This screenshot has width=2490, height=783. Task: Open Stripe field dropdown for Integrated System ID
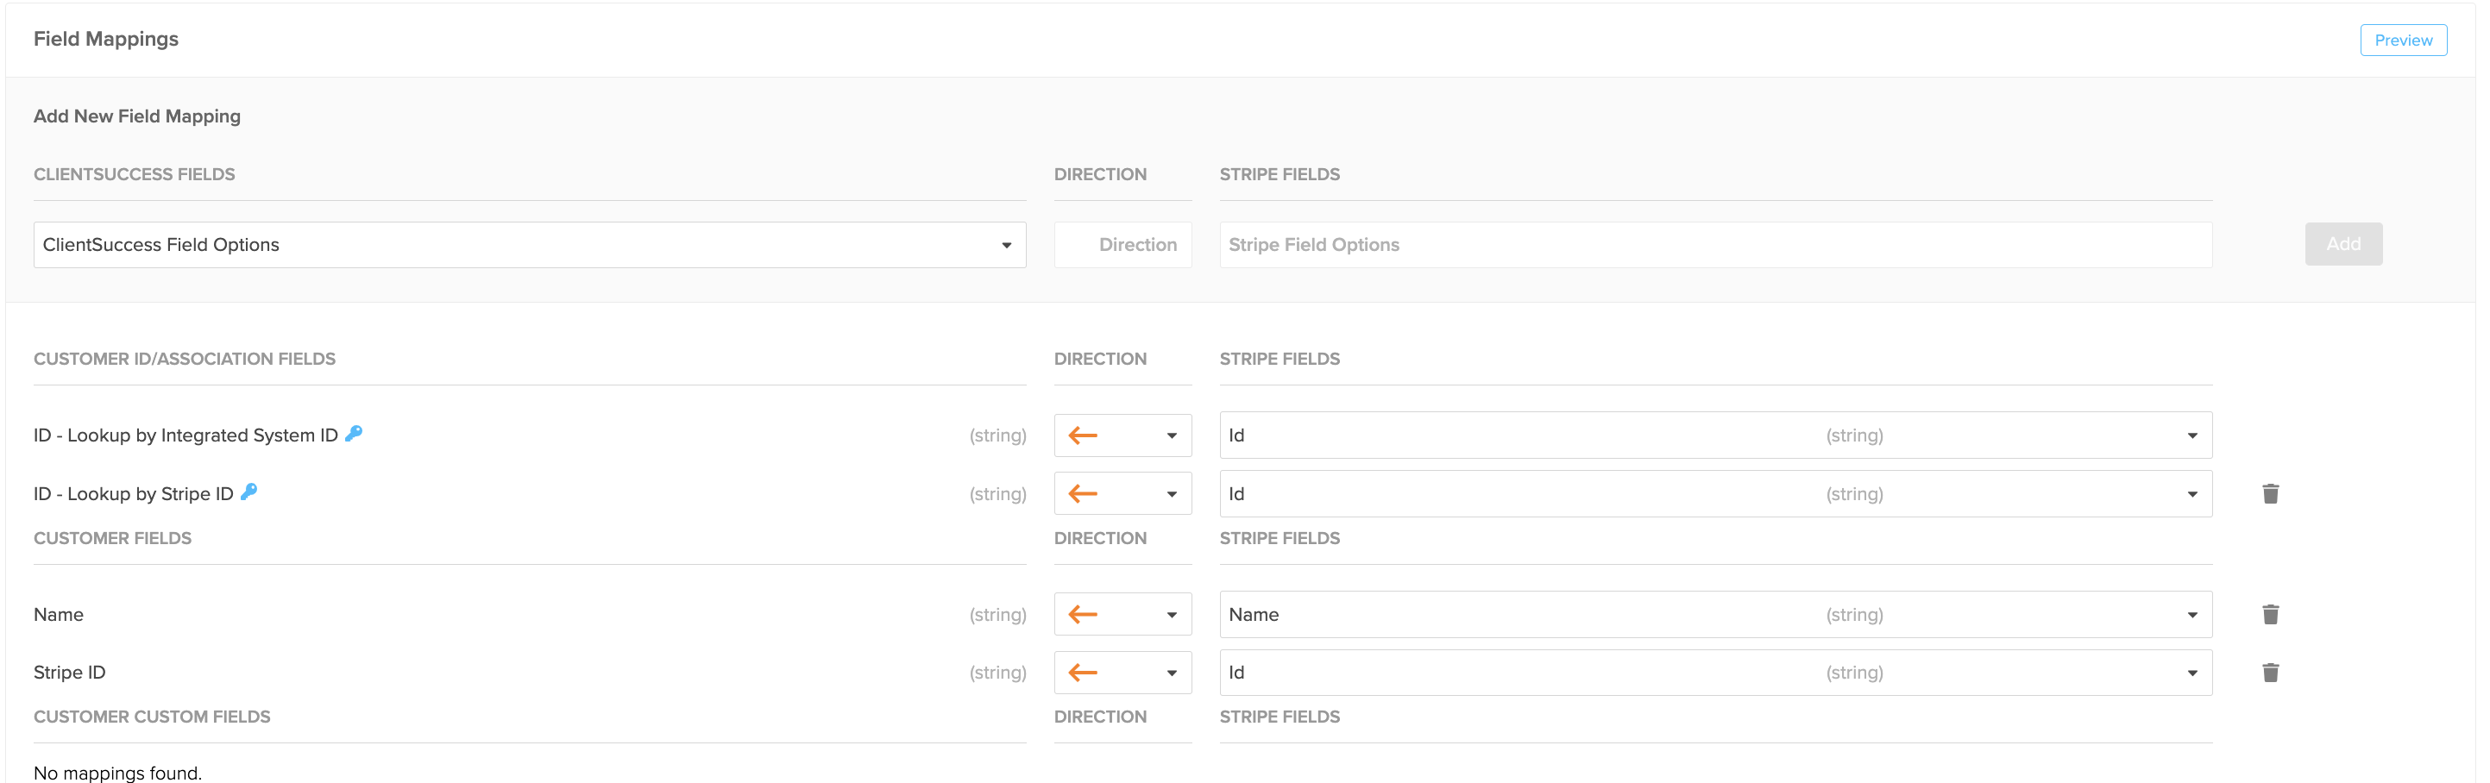[x=1714, y=436]
